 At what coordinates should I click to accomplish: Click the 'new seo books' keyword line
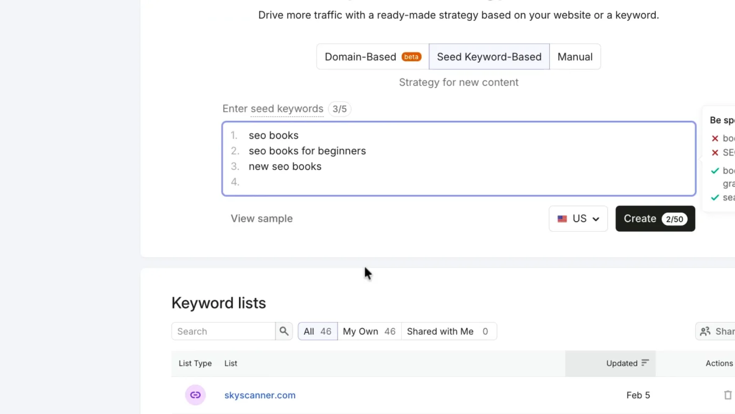click(285, 167)
